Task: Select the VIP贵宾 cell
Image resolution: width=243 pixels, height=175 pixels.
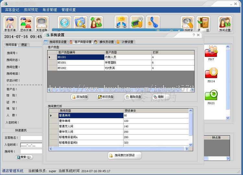Action: coord(128,68)
